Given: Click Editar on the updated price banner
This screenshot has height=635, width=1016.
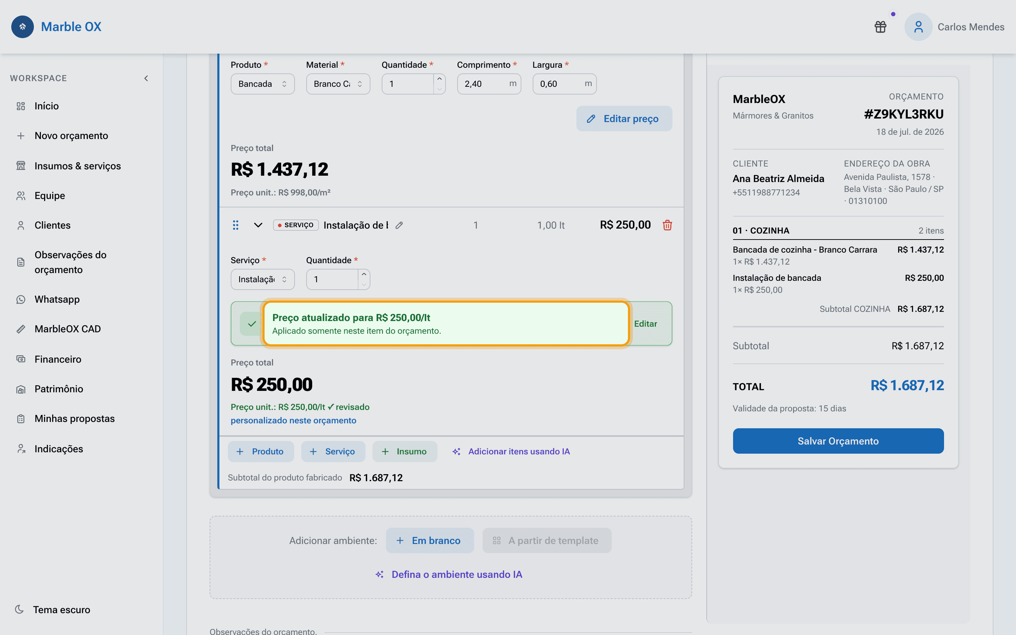Looking at the screenshot, I should (645, 324).
